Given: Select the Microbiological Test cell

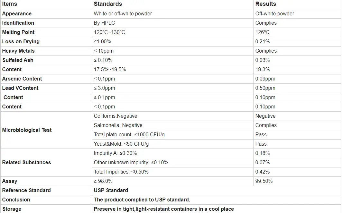Looking at the screenshot, I should tap(27, 130).
